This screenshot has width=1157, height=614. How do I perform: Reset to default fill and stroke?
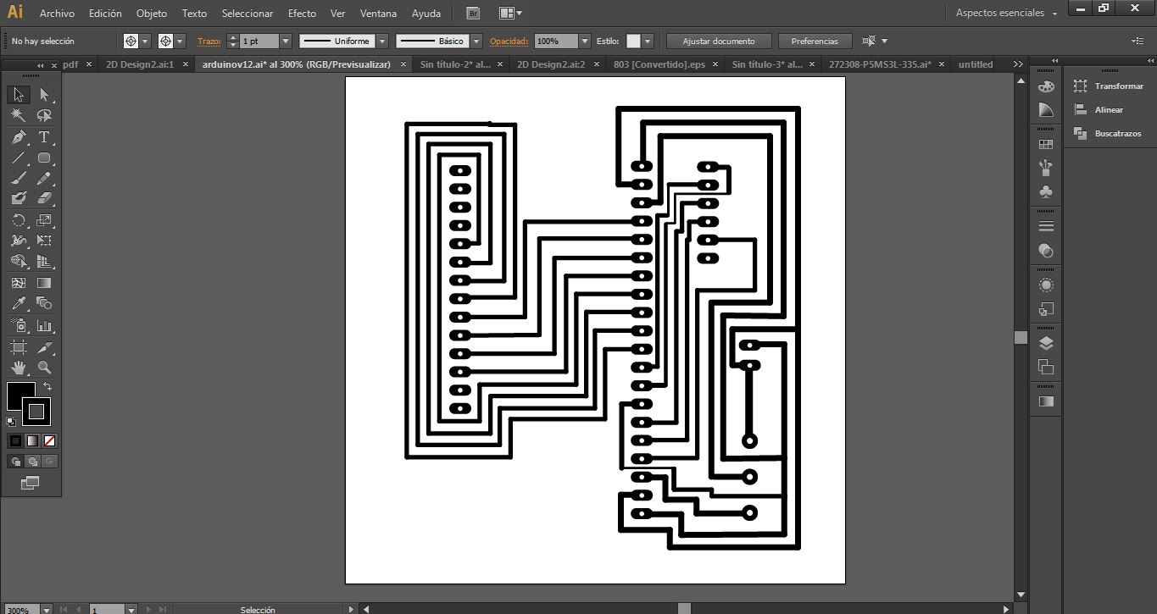[x=11, y=421]
